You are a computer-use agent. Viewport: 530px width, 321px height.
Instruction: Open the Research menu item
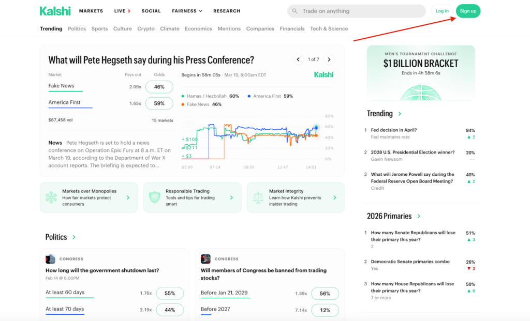(227, 11)
